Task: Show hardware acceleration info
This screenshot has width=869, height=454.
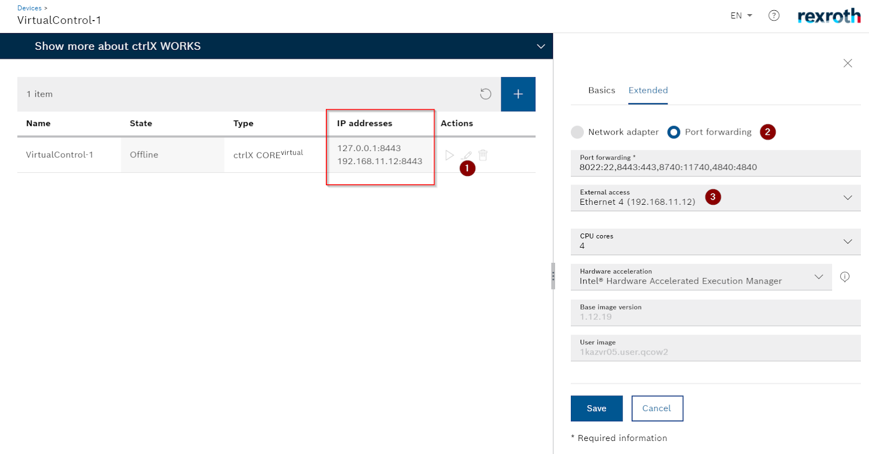Action: pos(845,277)
